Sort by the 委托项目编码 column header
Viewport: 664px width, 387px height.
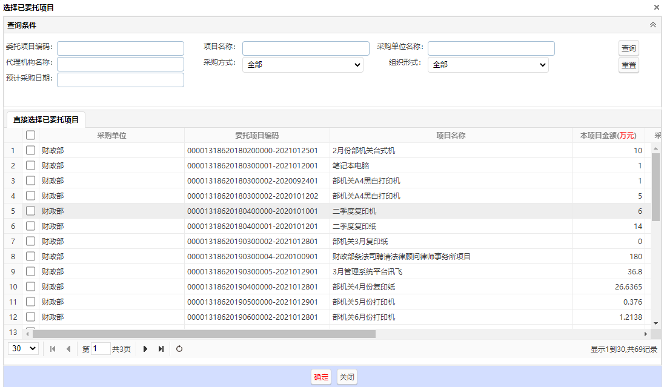(x=257, y=136)
